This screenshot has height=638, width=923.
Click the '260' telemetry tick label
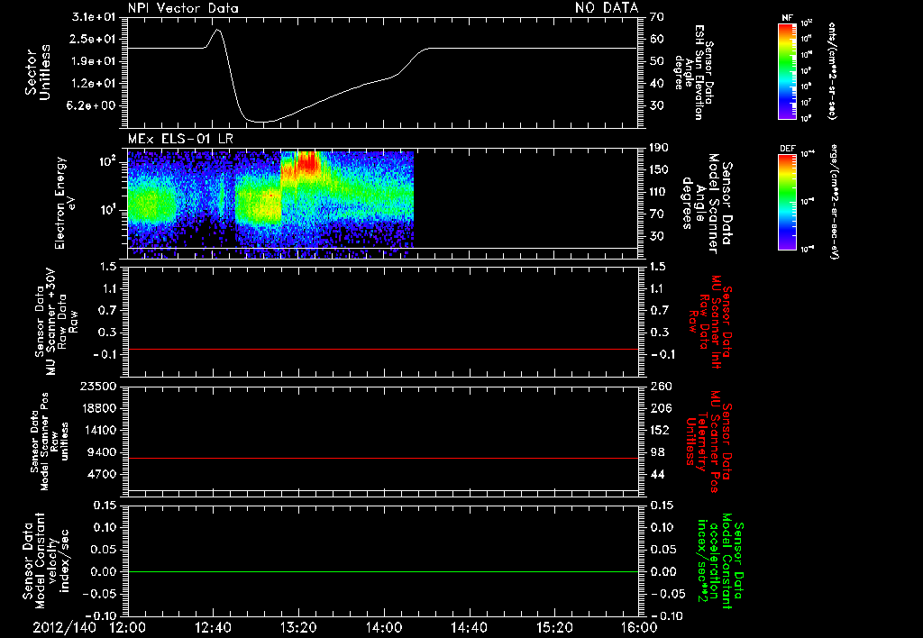coord(659,386)
